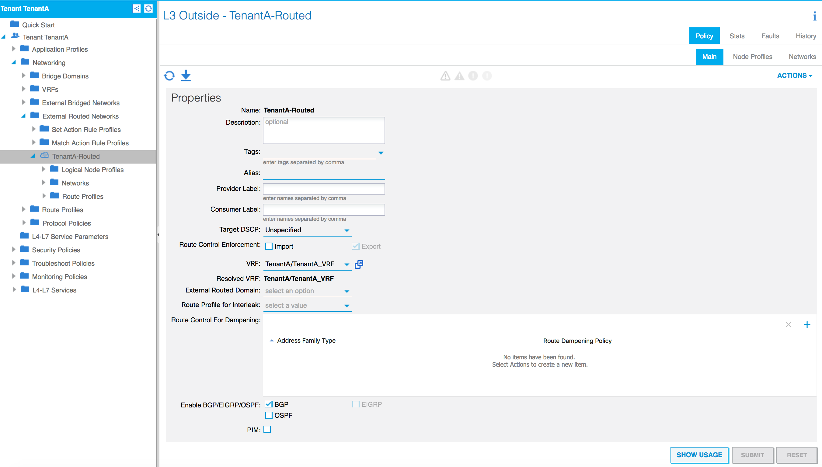This screenshot has height=467, width=822.
Task: Open the Networks sub-tab
Action: [802, 57]
